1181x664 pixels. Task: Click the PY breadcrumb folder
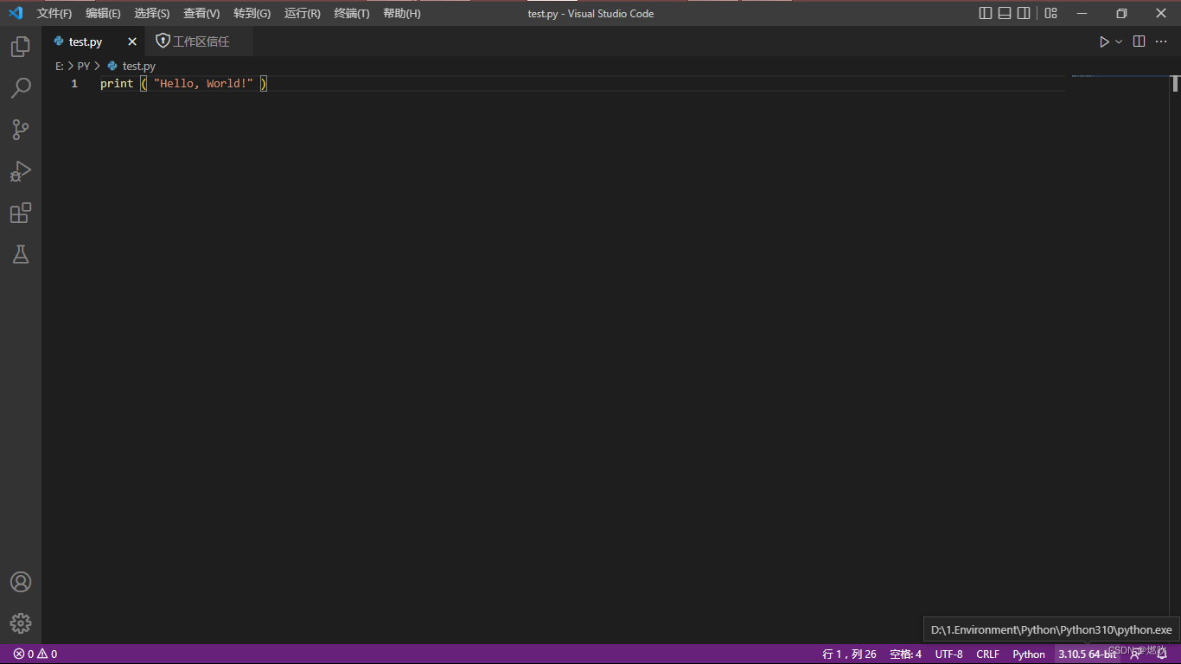coord(84,66)
